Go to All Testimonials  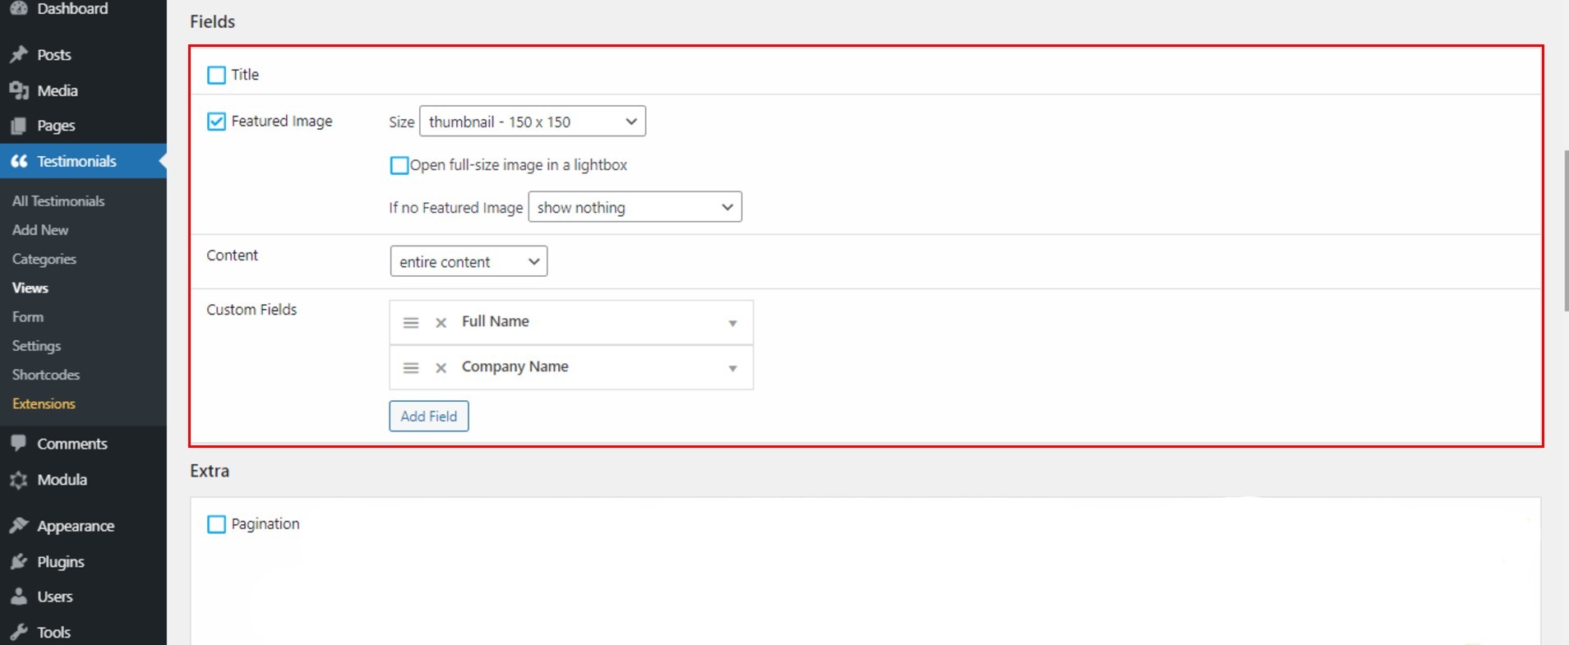click(58, 201)
